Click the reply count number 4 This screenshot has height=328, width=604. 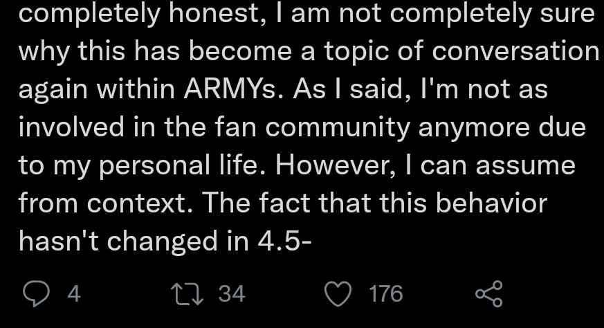point(73,294)
